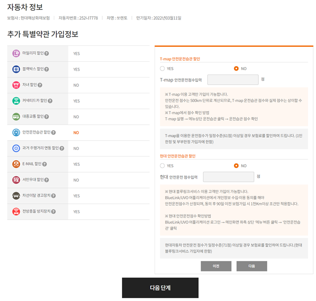Open help for 마일리지 할인
This screenshot has width=316, height=301.
coord(46,53)
